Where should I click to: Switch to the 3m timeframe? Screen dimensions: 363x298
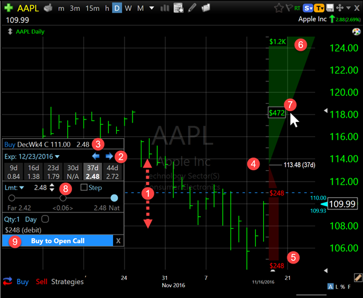click(x=75, y=8)
